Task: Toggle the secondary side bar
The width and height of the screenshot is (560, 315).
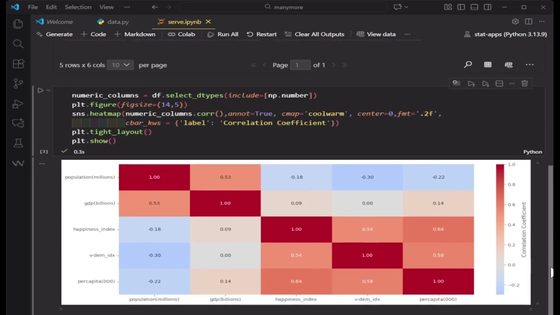Action: (487, 7)
